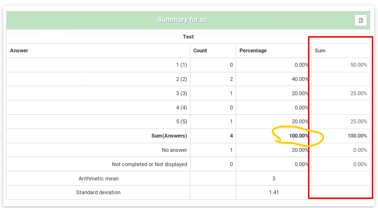
Task: Select the "No answer" row label
Action: (x=174, y=150)
